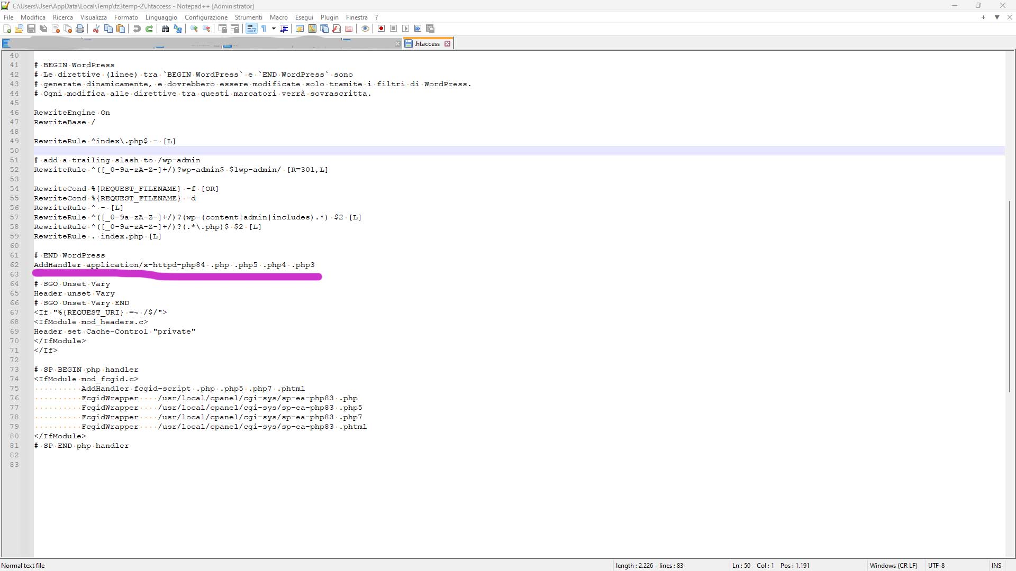Click the New file toolbar icon
Screen dimensions: 1016x571
point(7,29)
